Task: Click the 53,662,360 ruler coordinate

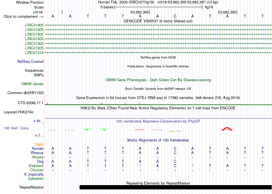Action: (140, 12)
